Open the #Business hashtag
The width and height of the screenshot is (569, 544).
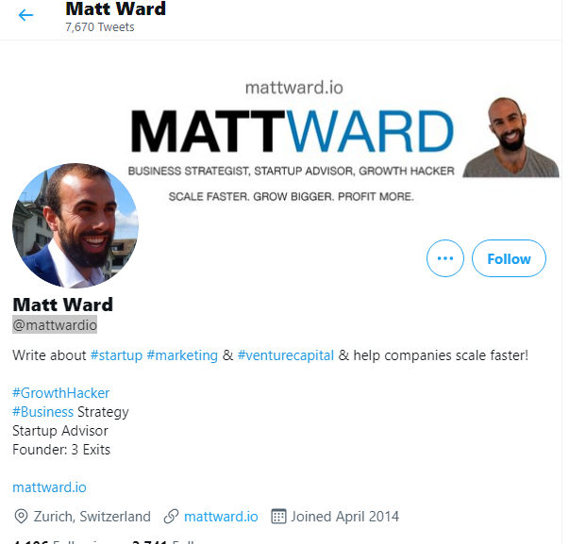pos(42,412)
